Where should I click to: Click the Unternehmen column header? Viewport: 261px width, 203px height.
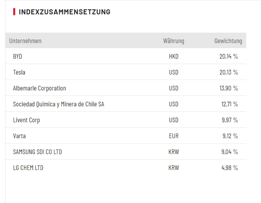(x=25, y=41)
